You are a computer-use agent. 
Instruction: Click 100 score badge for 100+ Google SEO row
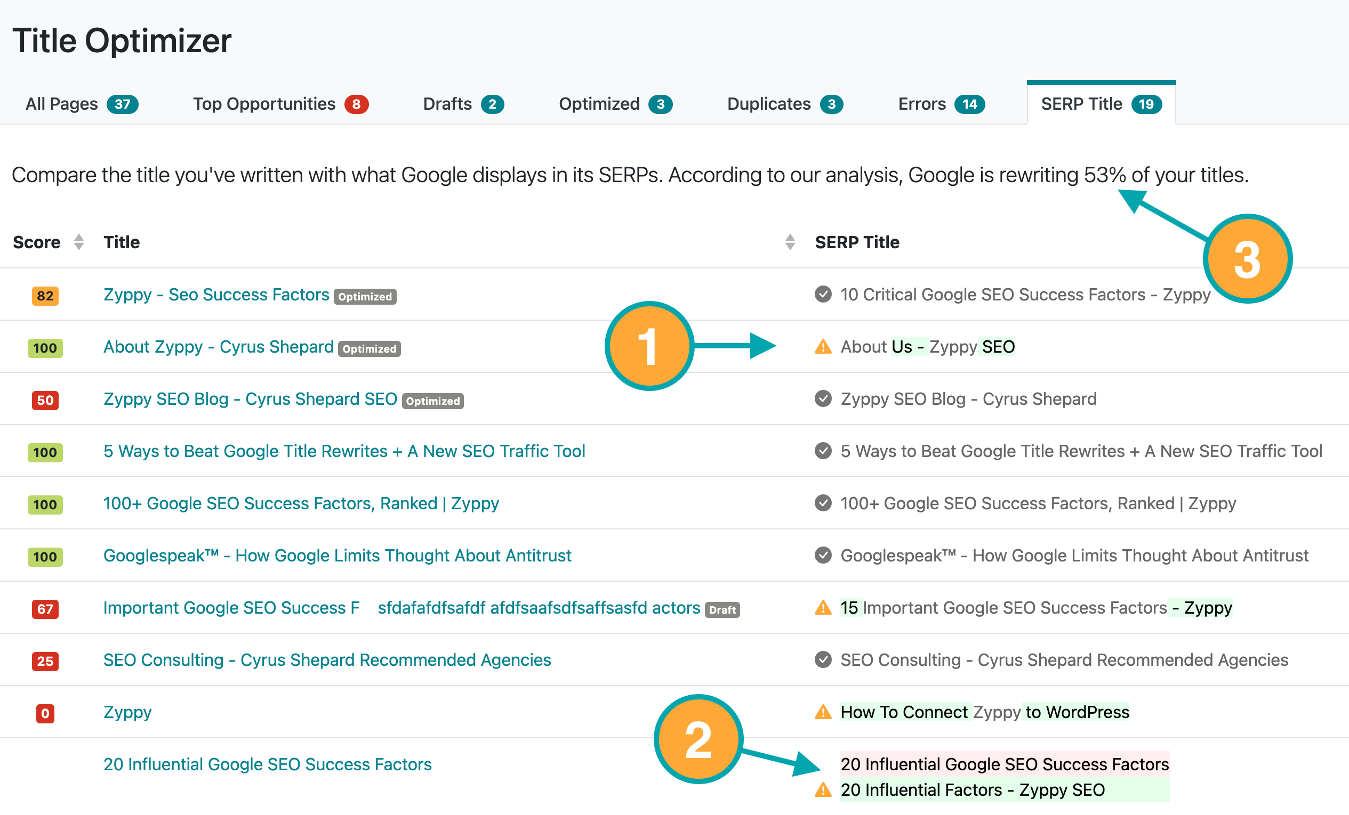[x=45, y=505]
